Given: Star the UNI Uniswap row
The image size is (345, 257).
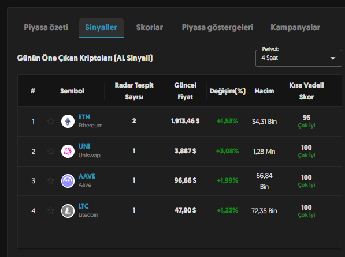Looking at the screenshot, I should coord(51,151).
